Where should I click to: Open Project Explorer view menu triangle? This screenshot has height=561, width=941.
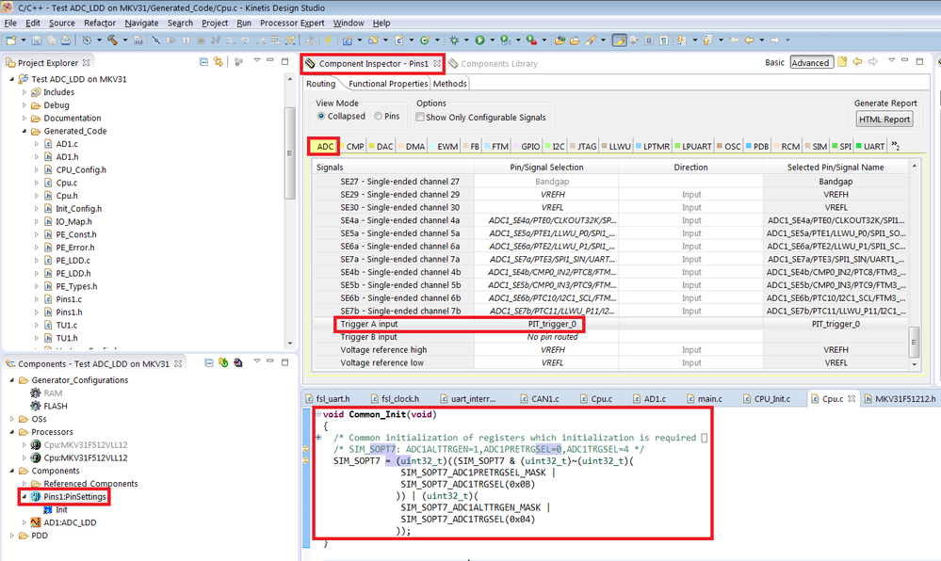click(257, 60)
